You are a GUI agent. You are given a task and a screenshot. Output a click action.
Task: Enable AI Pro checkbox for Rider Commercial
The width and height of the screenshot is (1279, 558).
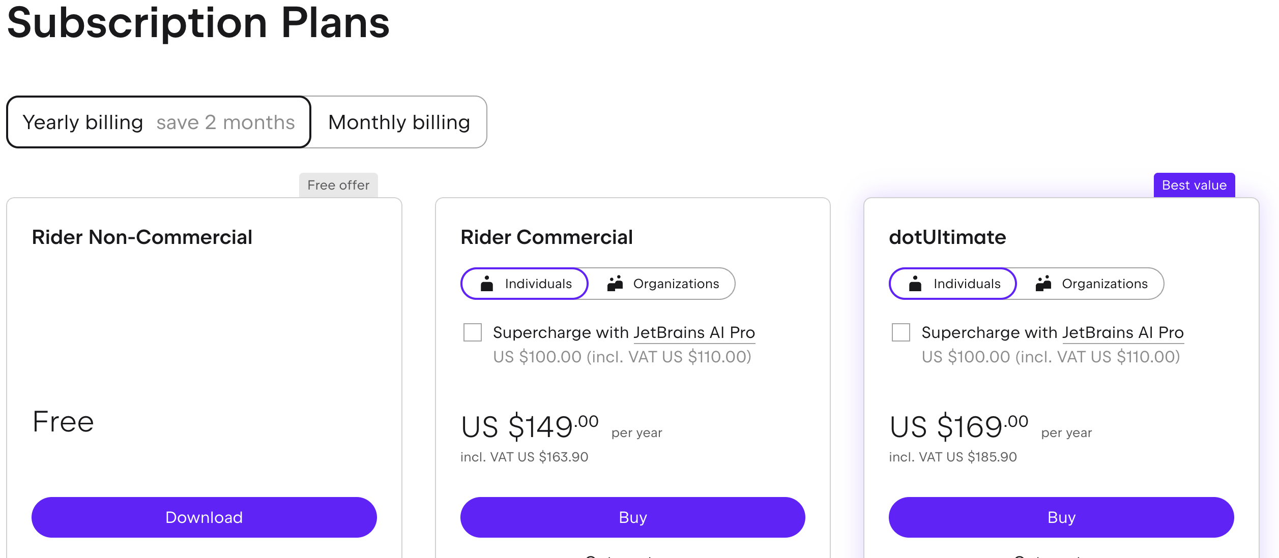point(473,332)
